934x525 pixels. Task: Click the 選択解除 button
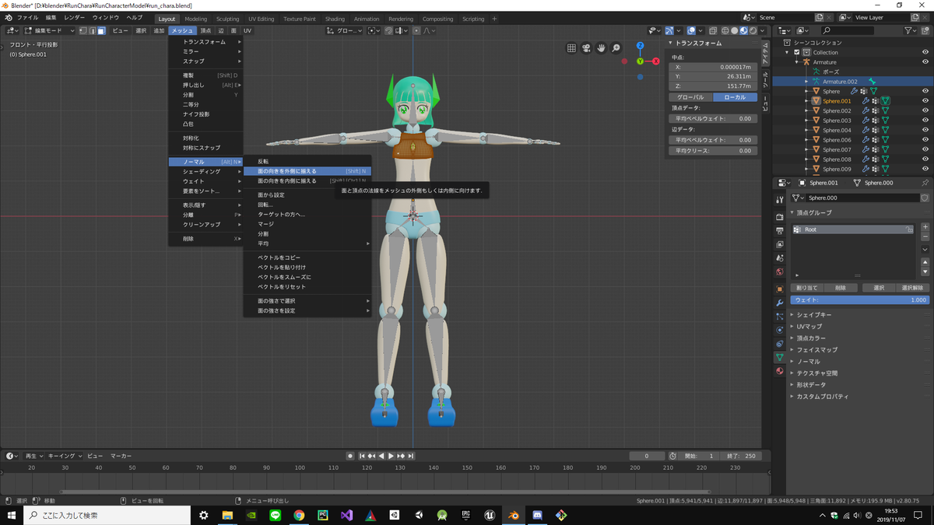tap(911, 288)
